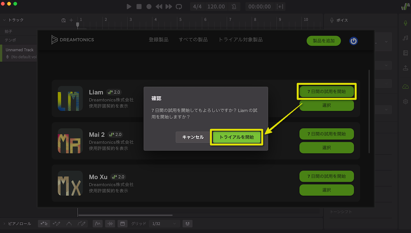Start the 7-day trial for Mo Xu
Image resolution: width=411 pixels, height=233 pixels.
tap(327, 176)
